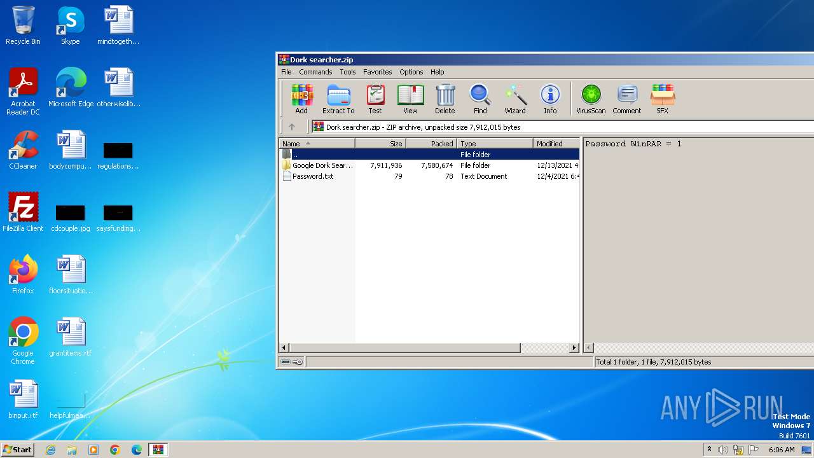Show archive Info
The image size is (814, 458).
[550, 99]
